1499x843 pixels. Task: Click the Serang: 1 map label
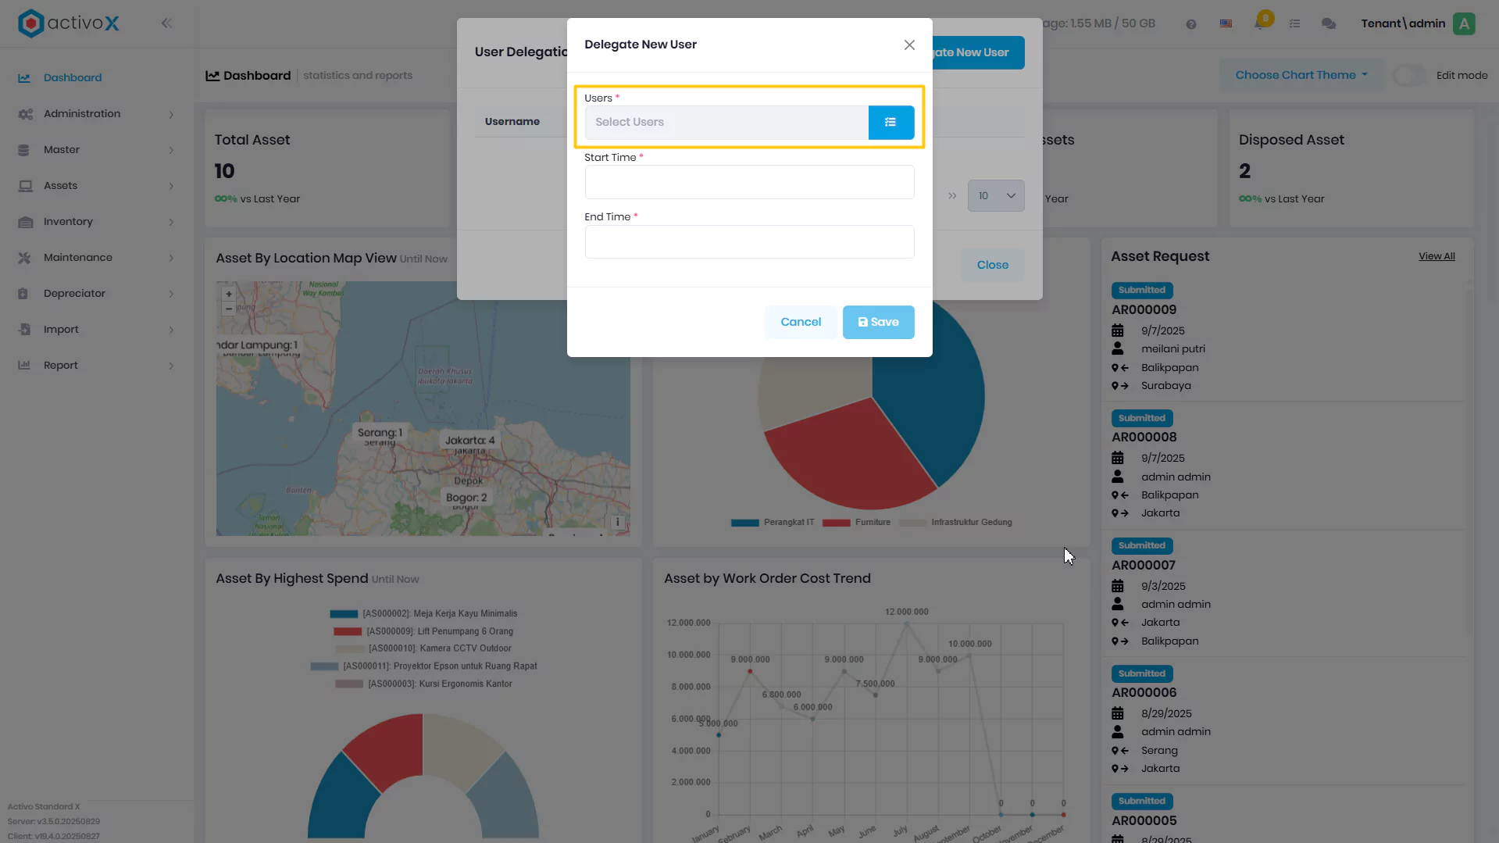380,433
